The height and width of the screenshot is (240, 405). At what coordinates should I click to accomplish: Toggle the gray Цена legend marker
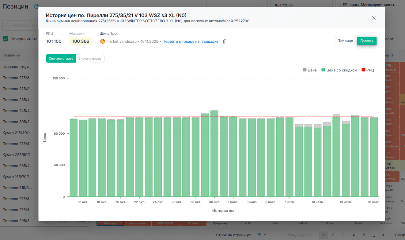(305, 70)
